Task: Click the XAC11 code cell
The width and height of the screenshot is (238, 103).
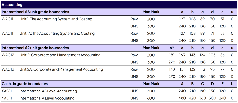Action: point(7,91)
